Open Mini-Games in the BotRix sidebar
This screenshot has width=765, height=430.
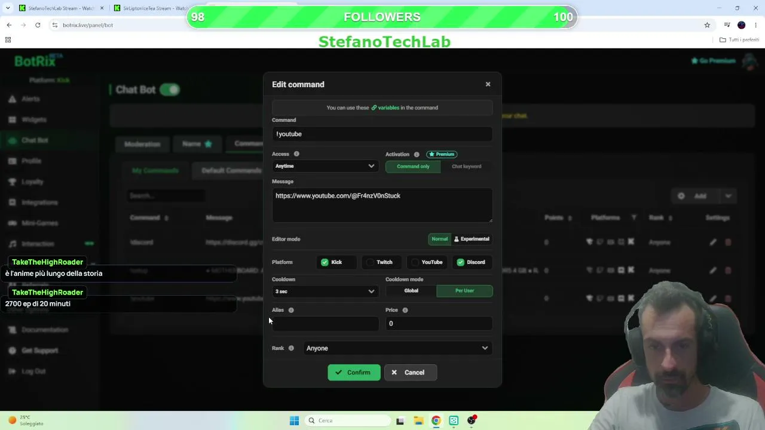click(39, 223)
